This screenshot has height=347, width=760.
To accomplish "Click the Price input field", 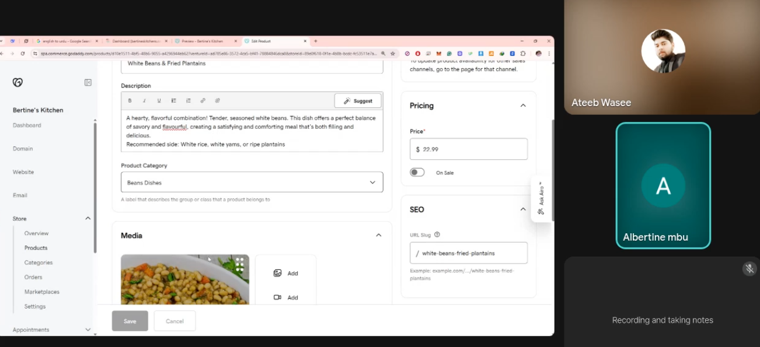I will [x=469, y=149].
